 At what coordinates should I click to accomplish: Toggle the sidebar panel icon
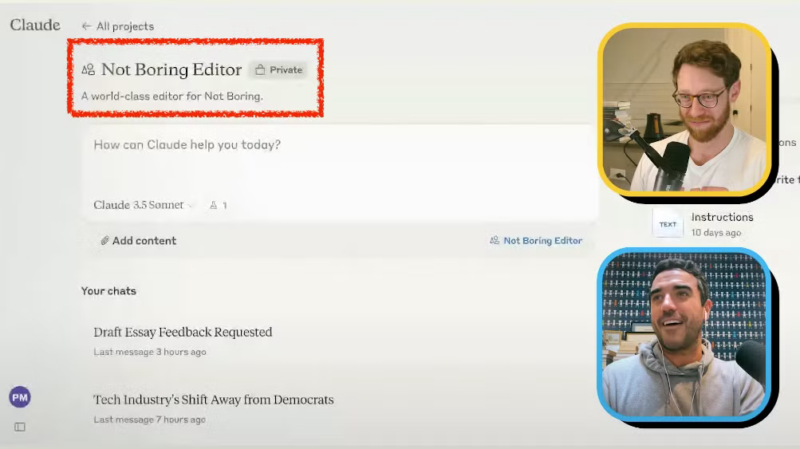click(x=20, y=427)
